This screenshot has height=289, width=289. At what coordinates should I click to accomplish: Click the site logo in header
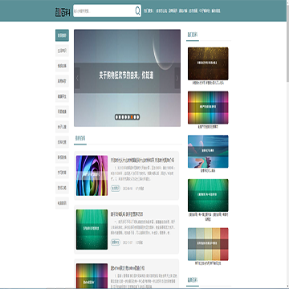coord(63,11)
